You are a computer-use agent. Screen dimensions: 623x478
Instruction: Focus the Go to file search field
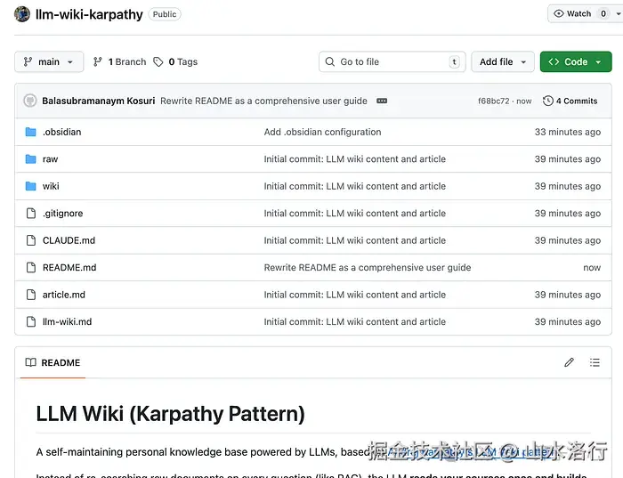pos(392,61)
